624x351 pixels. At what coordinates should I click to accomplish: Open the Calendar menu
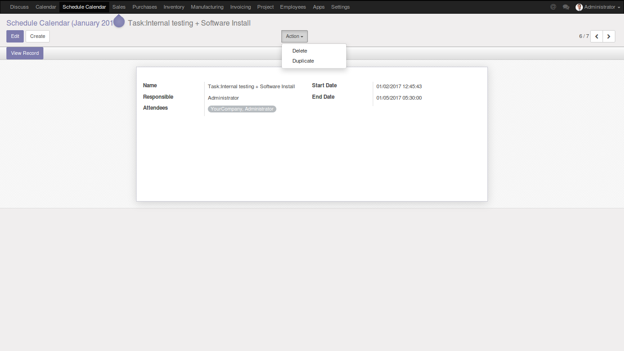click(46, 7)
